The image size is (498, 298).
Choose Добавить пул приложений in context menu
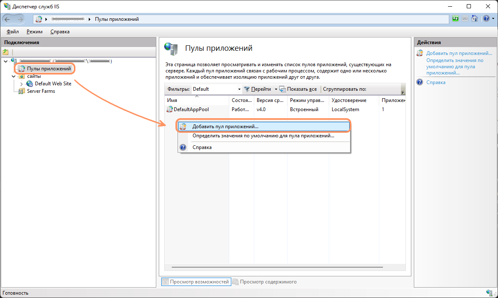(225, 126)
